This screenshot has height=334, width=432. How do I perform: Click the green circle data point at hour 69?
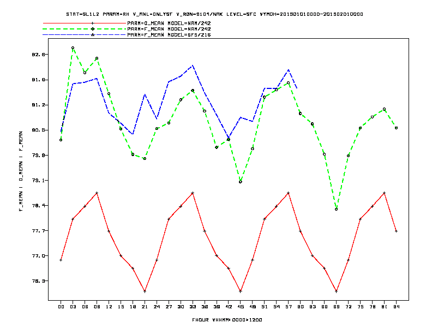pyautogui.click(x=337, y=210)
